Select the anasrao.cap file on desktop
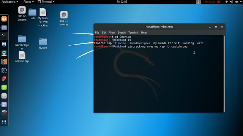This screenshot has width=243, height=136. [22, 57]
